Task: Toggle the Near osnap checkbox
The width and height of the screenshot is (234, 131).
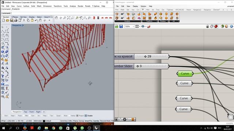Action: [10, 116]
